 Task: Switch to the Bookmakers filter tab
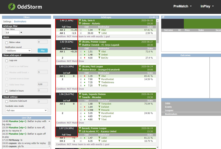20,22
